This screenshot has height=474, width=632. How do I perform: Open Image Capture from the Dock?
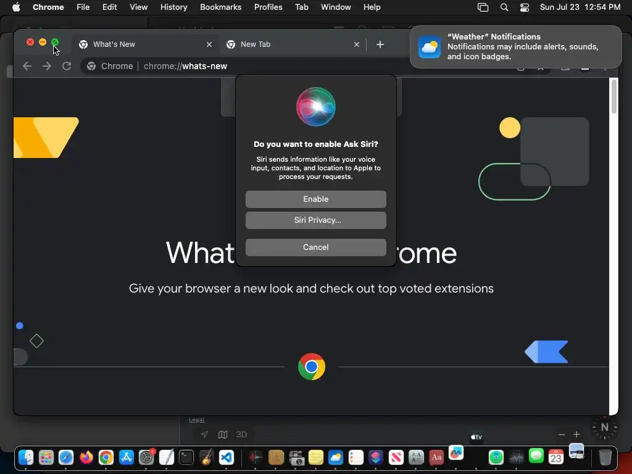click(296, 457)
